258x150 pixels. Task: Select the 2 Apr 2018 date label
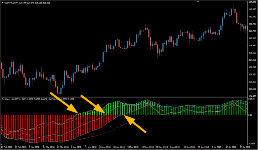tap(77, 147)
